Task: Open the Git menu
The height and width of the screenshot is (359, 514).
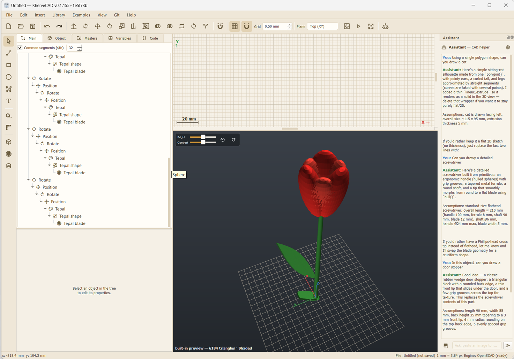Action: [117, 15]
